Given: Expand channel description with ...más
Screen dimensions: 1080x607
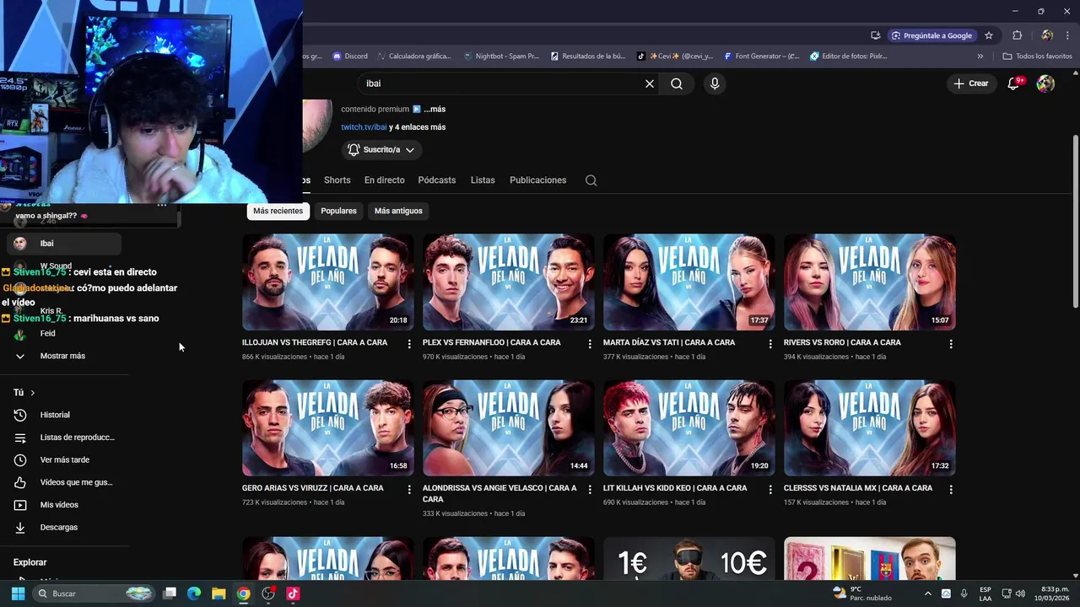Looking at the screenshot, I should (435, 110).
